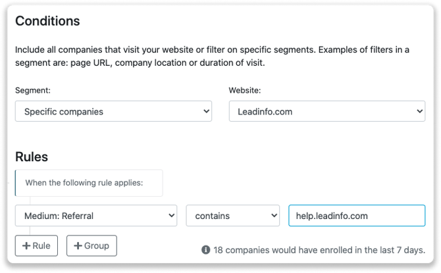Viewport: 441px width, 273px height.
Task: Click the chevron on Medium: Referral selector
Action: (170, 215)
